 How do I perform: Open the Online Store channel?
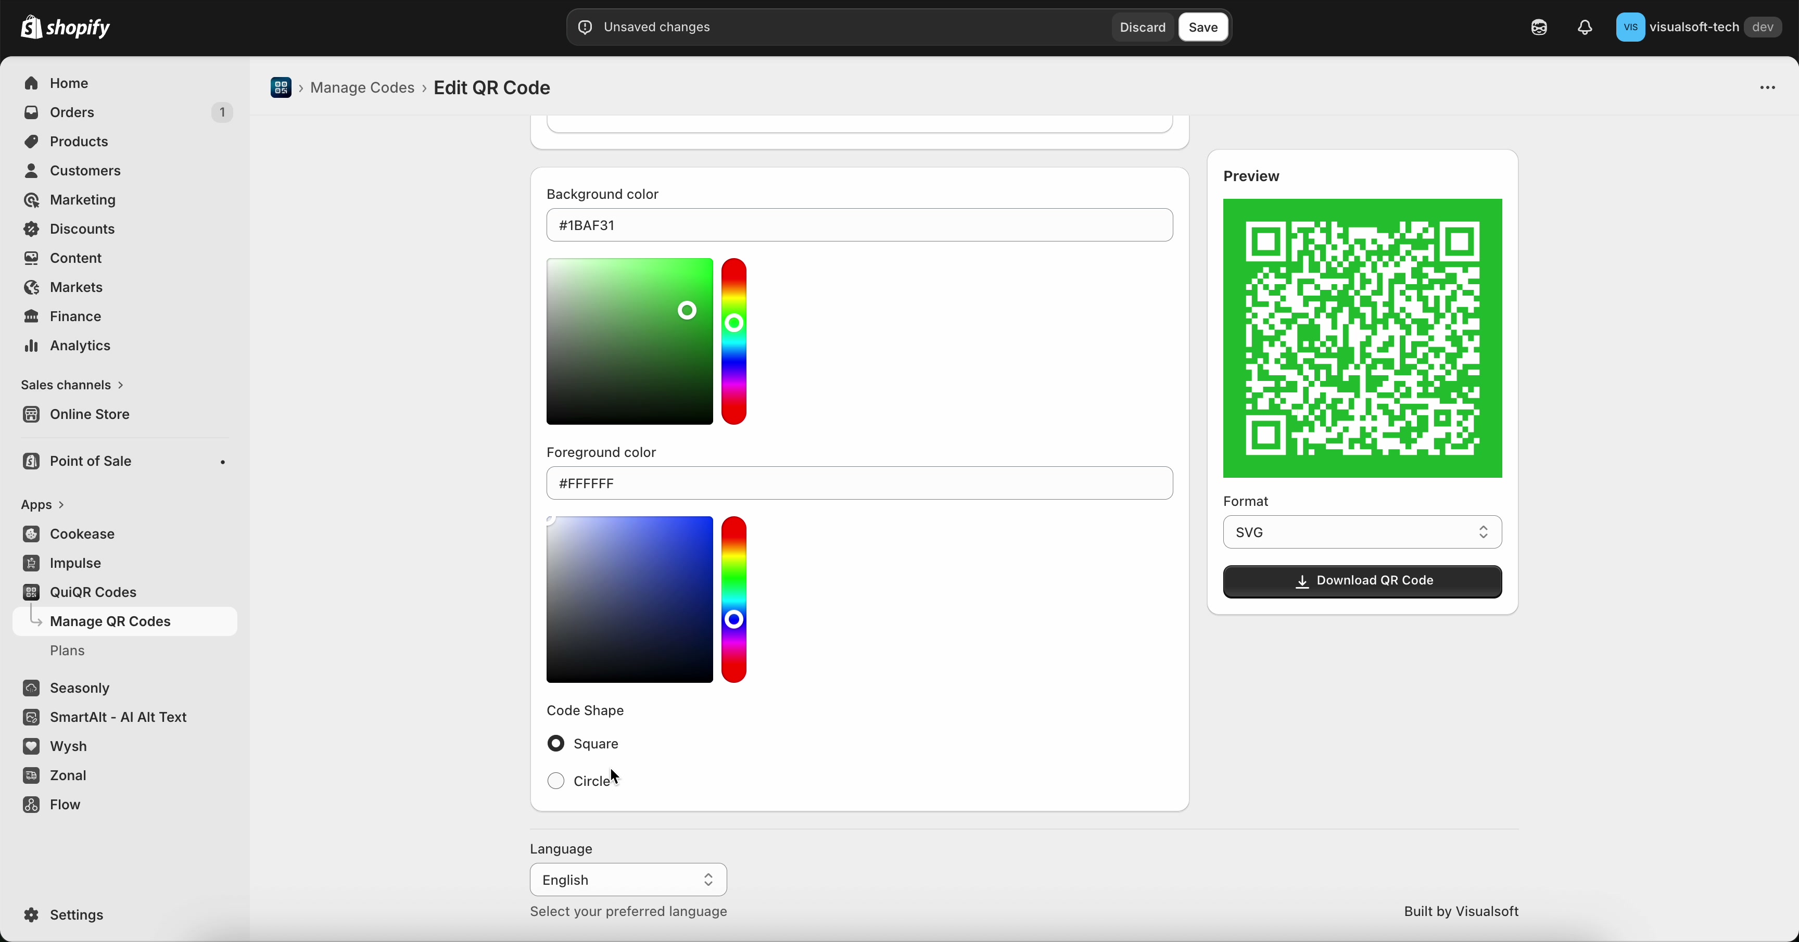pyautogui.click(x=90, y=413)
